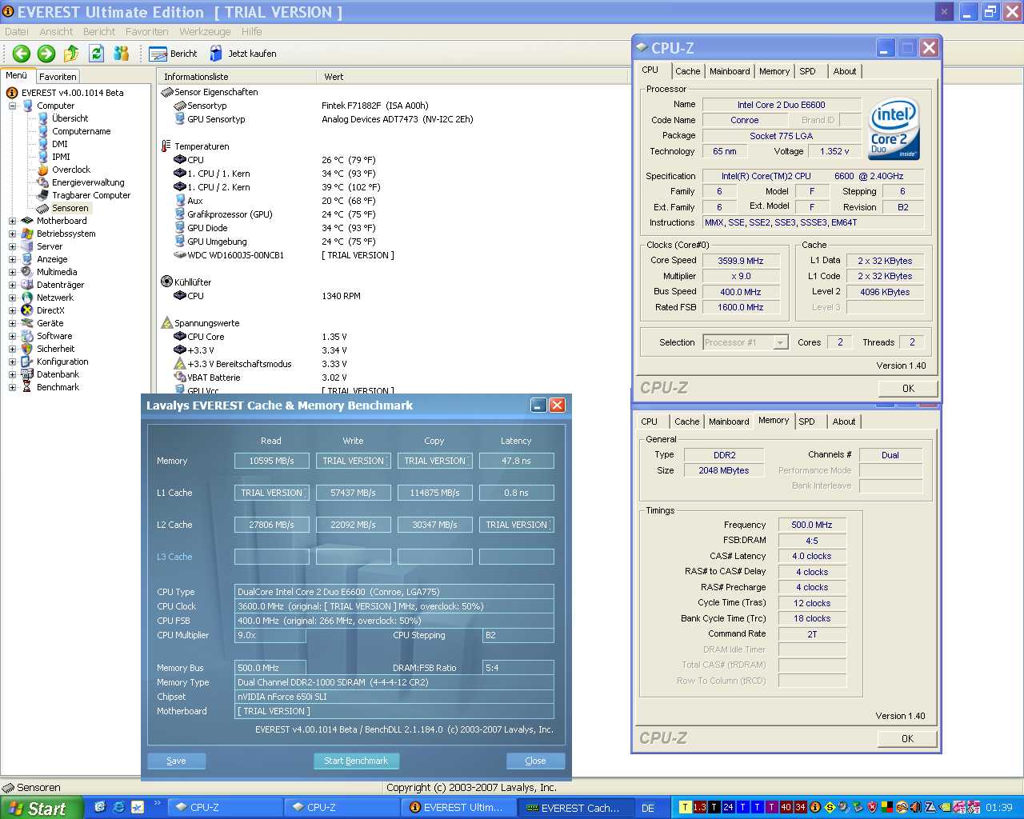Click the Windows Start button
Screen dimensions: 1024x819
coord(42,808)
